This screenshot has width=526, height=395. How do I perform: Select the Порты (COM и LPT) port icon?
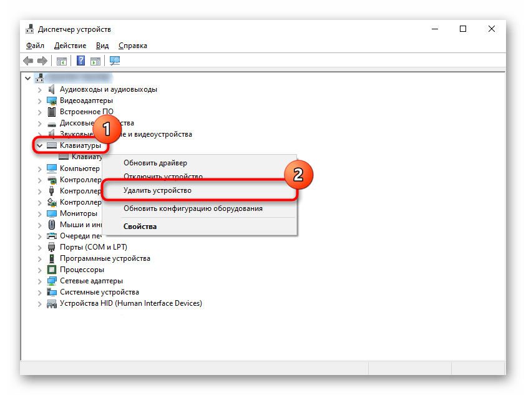pos(52,247)
